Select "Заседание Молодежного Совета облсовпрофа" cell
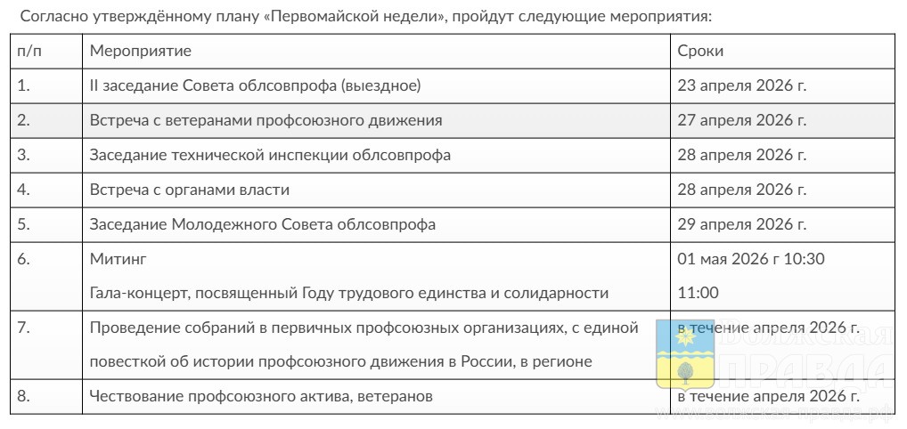This screenshot has width=907, height=429. click(x=263, y=224)
